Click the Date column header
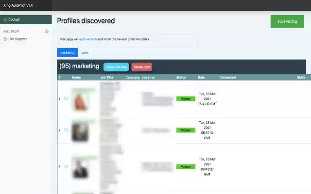 click(201, 78)
